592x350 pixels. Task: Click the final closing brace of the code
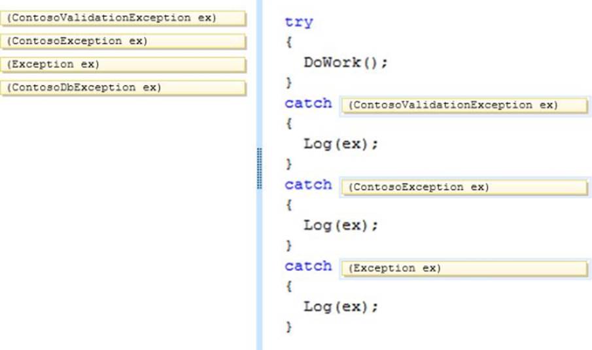pyautogui.click(x=289, y=326)
